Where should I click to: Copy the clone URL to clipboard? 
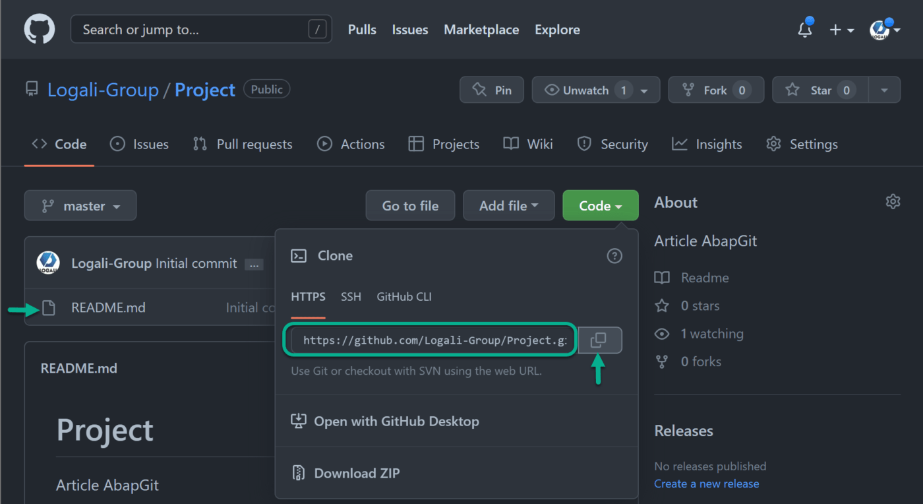coord(600,340)
